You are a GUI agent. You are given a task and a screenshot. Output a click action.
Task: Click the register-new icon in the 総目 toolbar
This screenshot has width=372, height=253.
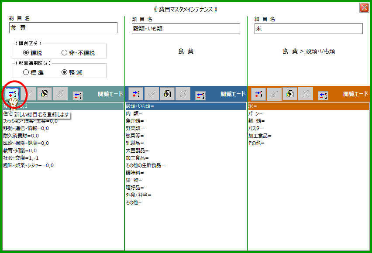click(12, 94)
